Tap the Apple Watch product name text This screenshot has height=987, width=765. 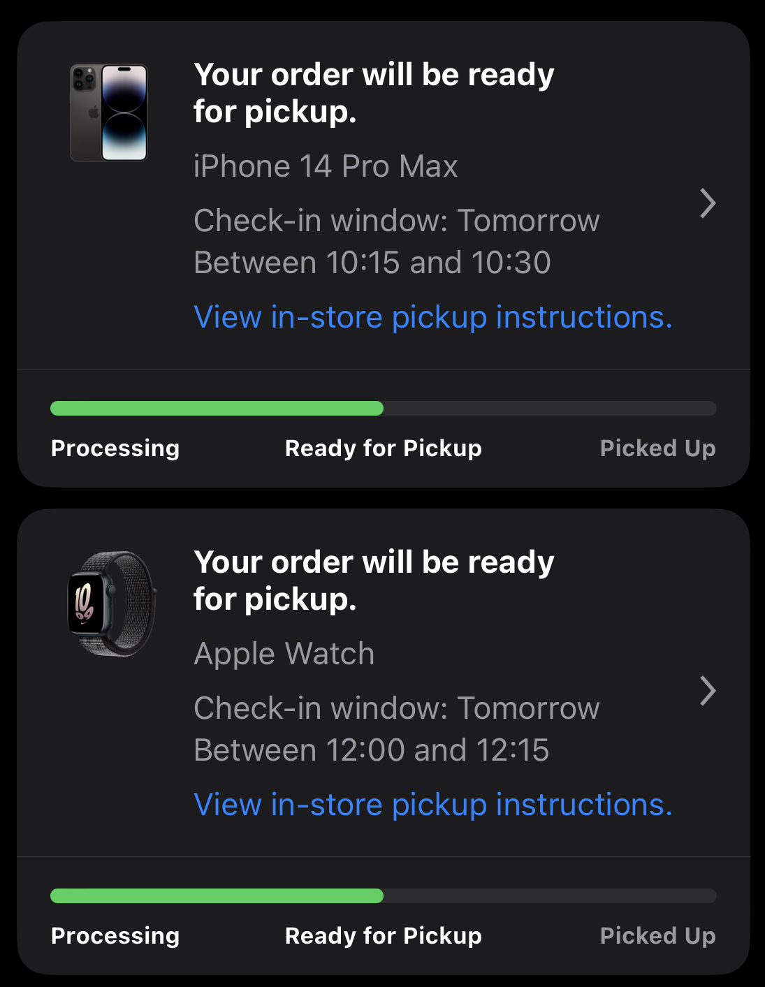point(284,655)
